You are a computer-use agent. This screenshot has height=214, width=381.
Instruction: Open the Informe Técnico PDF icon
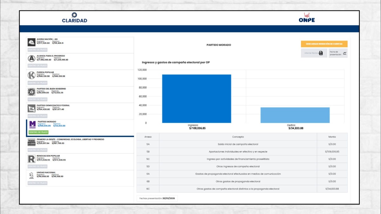point(321,53)
